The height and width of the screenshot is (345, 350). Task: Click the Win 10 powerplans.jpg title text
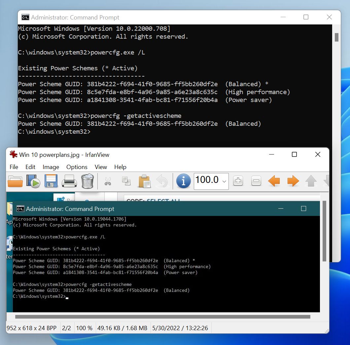click(49, 155)
